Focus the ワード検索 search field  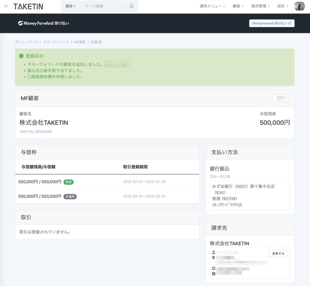click(x=105, y=6)
